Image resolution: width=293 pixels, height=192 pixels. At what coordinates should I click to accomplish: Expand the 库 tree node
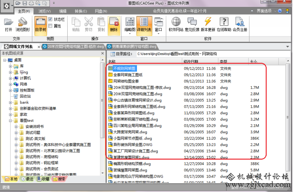tap(11, 66)
